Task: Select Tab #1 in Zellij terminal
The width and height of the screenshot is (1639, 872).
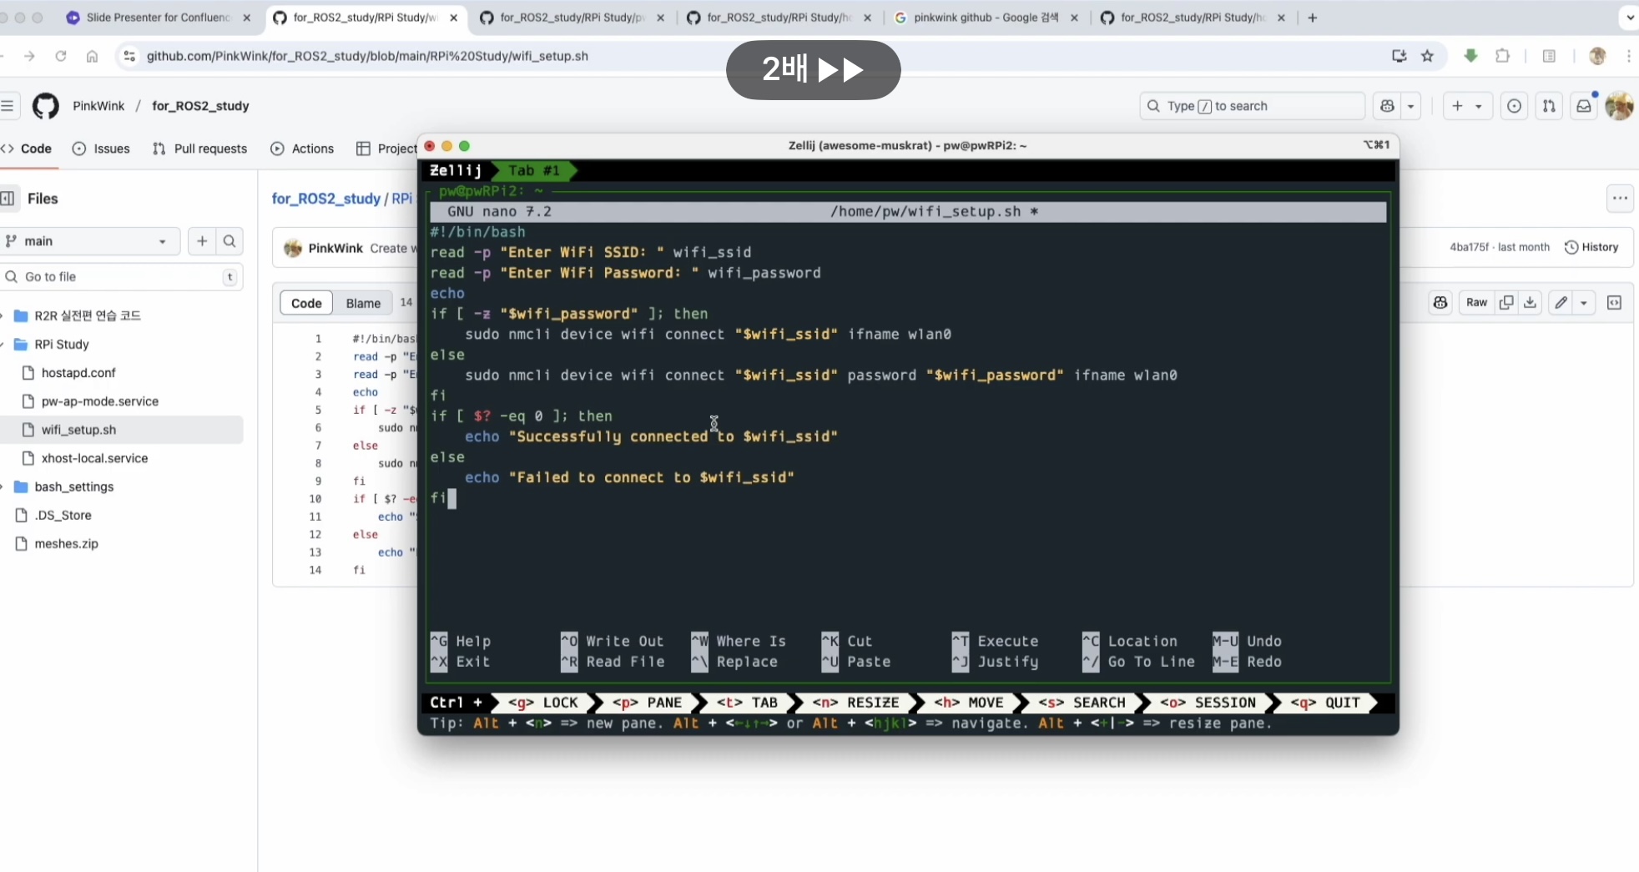Action: click(x=534, y=171)
